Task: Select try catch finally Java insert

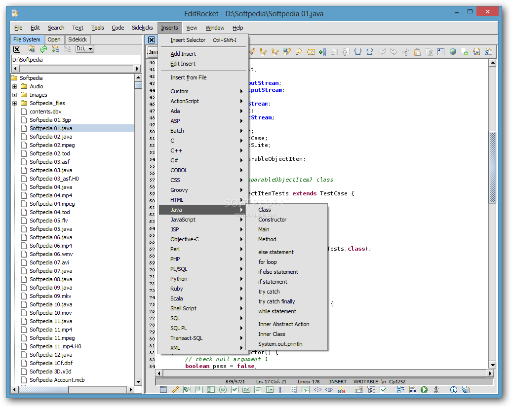Action: click(286, 301)
